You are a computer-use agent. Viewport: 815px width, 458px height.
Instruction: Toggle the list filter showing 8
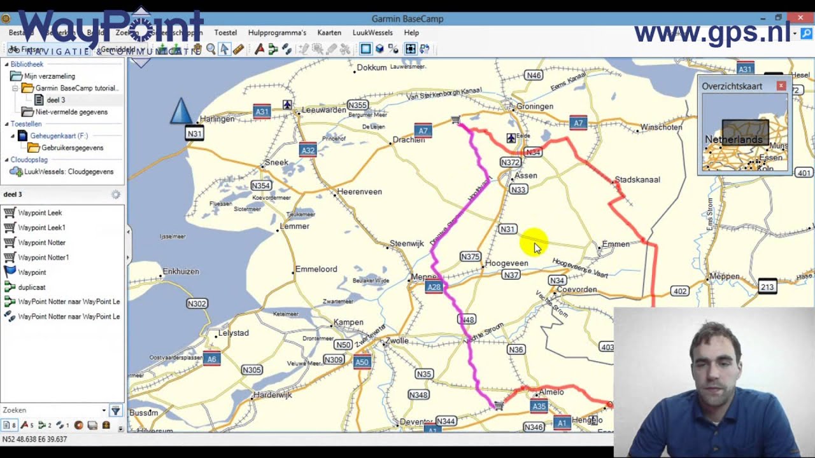10,425
